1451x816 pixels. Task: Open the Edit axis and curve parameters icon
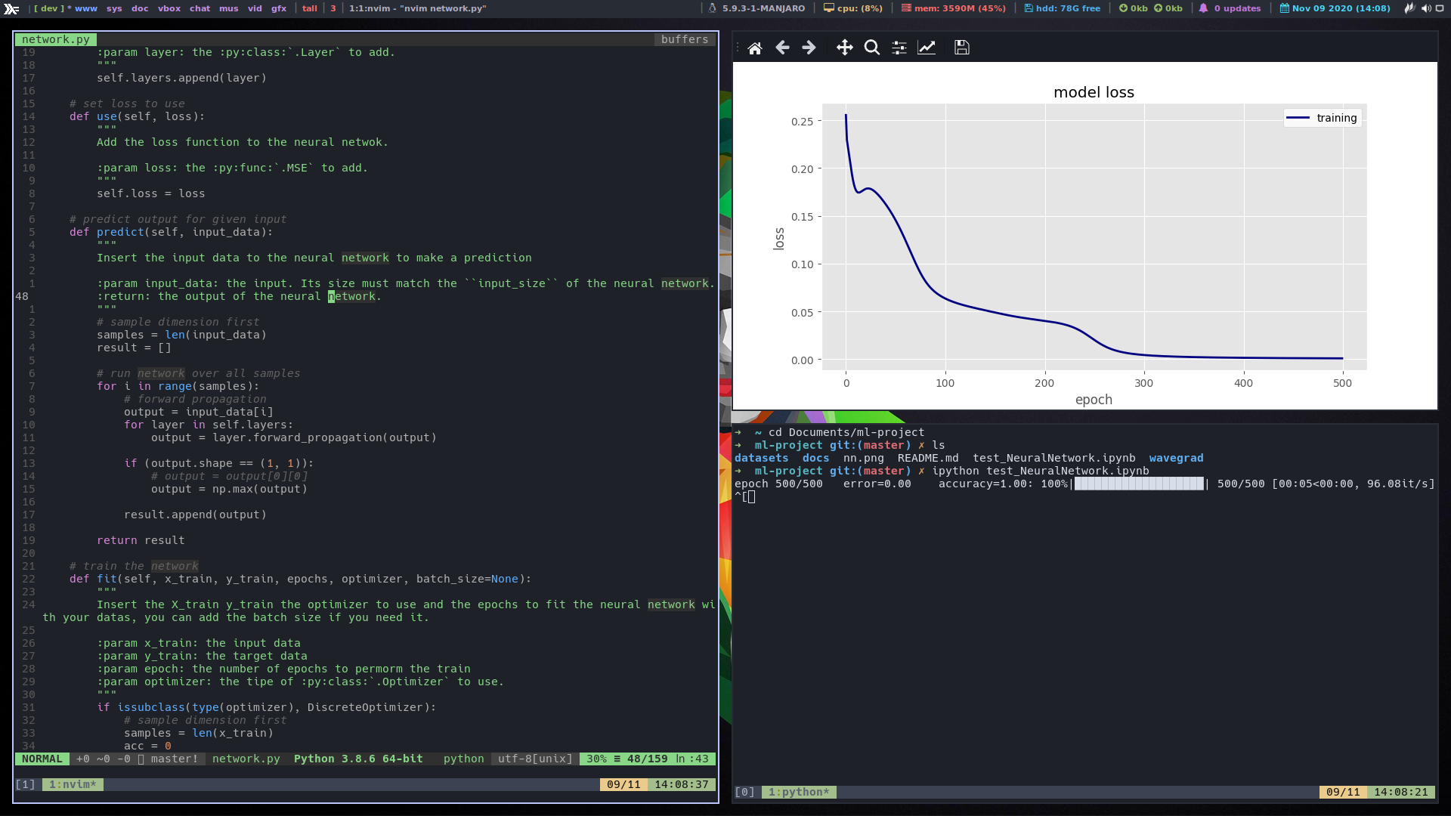tap(927, 48)
